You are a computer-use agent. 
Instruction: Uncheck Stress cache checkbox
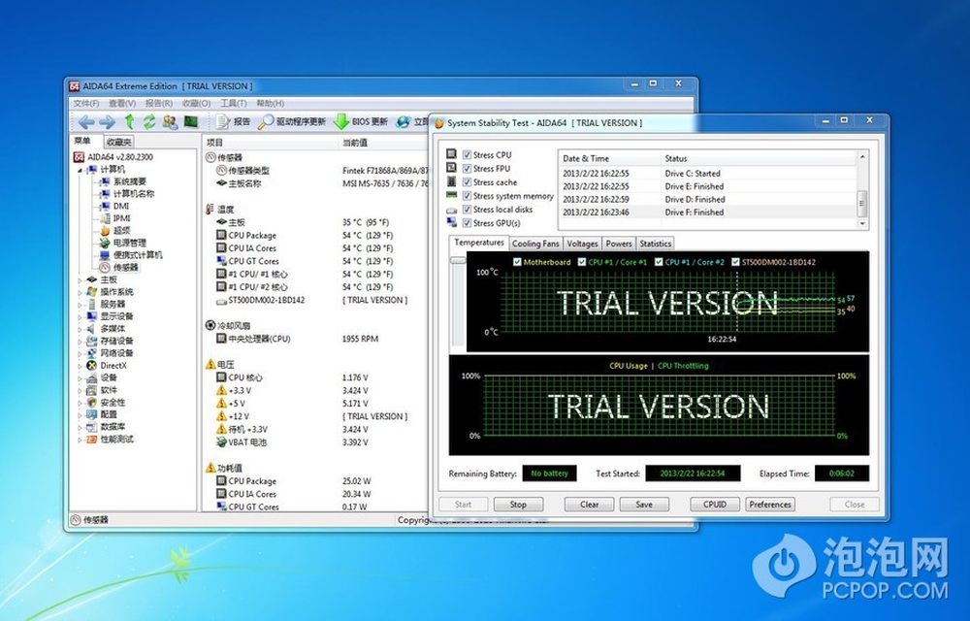(468, 181)
